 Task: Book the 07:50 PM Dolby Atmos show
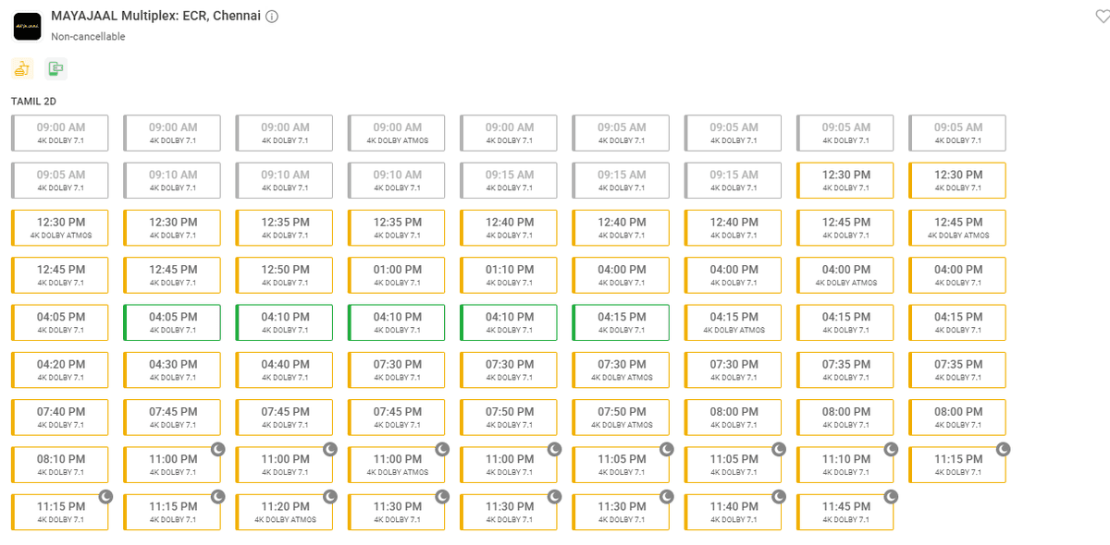click(621, 418)
